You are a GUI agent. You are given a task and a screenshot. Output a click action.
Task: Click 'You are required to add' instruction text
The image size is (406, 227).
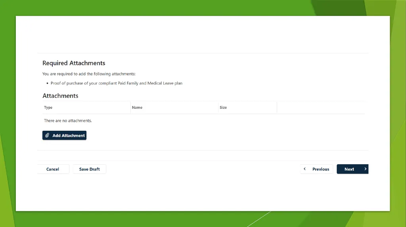89,74
